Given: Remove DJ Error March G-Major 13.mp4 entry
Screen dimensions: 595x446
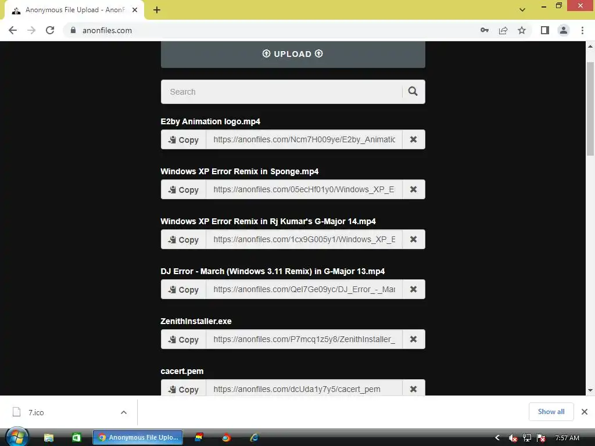Looking at the screenshot, I should [x=413, y=289].
